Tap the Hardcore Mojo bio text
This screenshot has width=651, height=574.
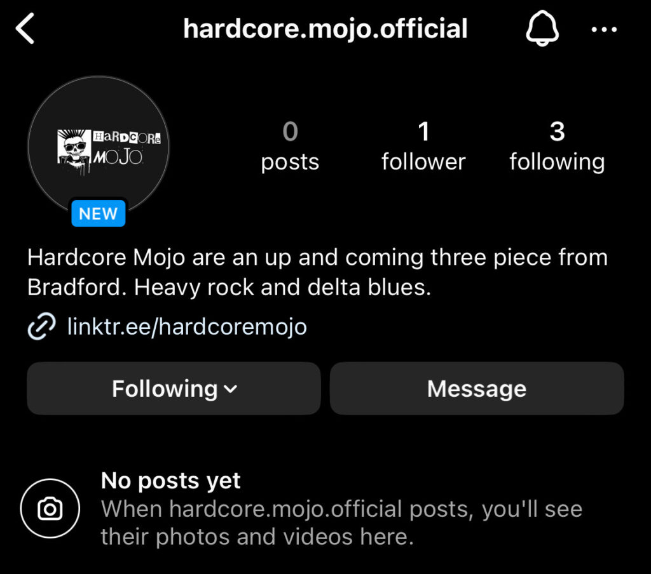tap(318, 272)
